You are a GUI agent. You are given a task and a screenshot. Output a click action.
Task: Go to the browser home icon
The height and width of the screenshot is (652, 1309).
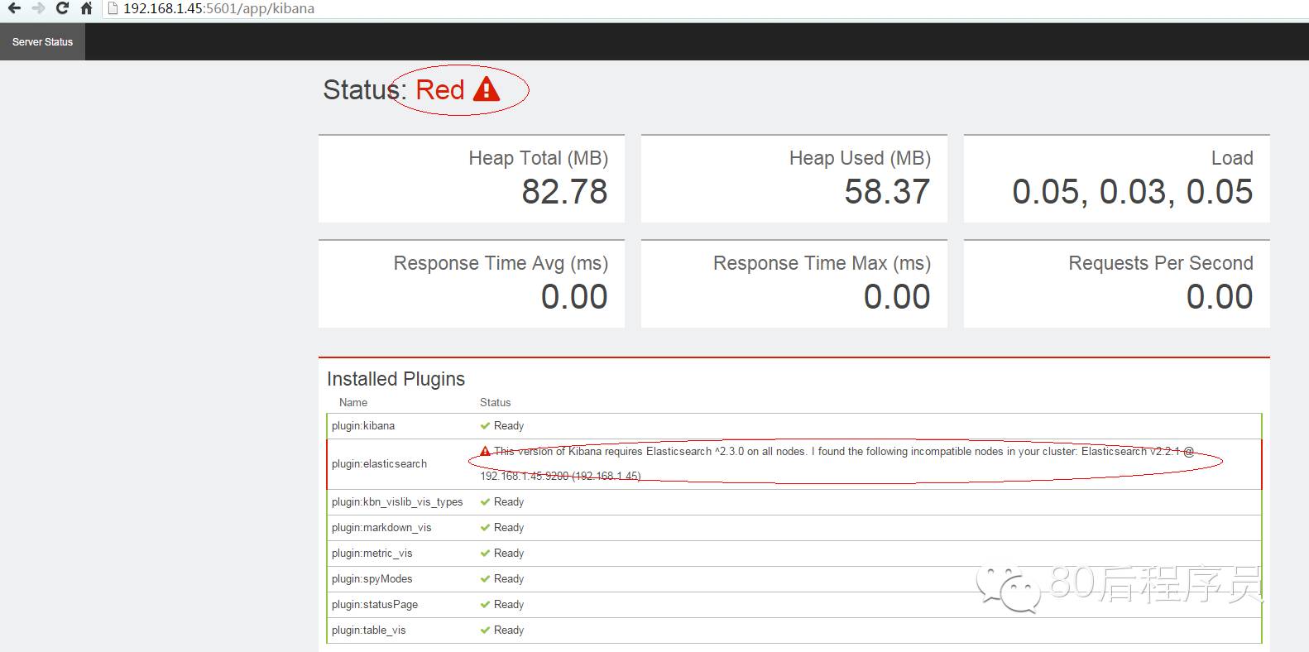click(x=86, y=8)
